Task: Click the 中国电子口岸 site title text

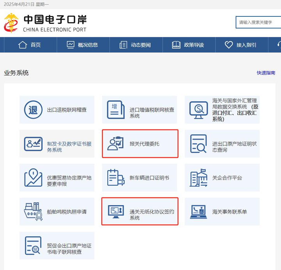Action: click(55, 20)
